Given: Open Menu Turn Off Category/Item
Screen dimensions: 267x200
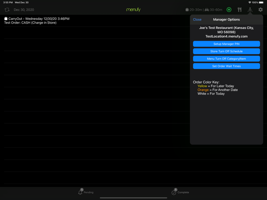Looking at the screenshot, I should tap(226, 59).
